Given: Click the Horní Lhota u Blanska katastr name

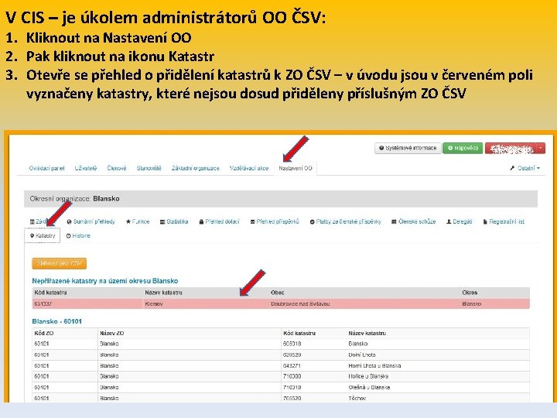Looking at the screenshot, I should pyautogui.click(x=374, y=365).
